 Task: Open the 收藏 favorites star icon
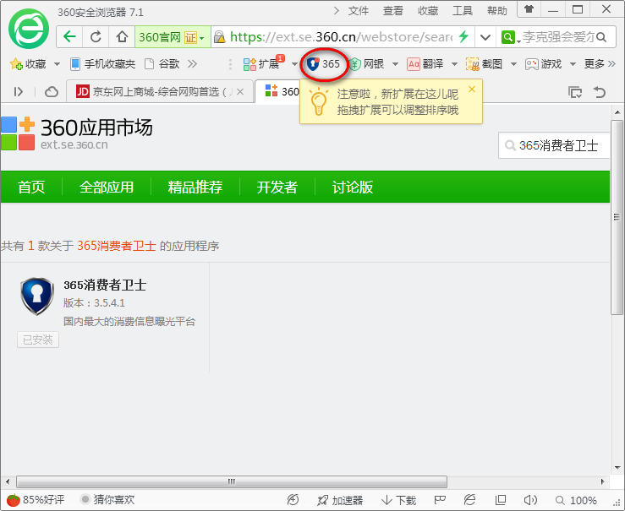[x=16, y=63]
